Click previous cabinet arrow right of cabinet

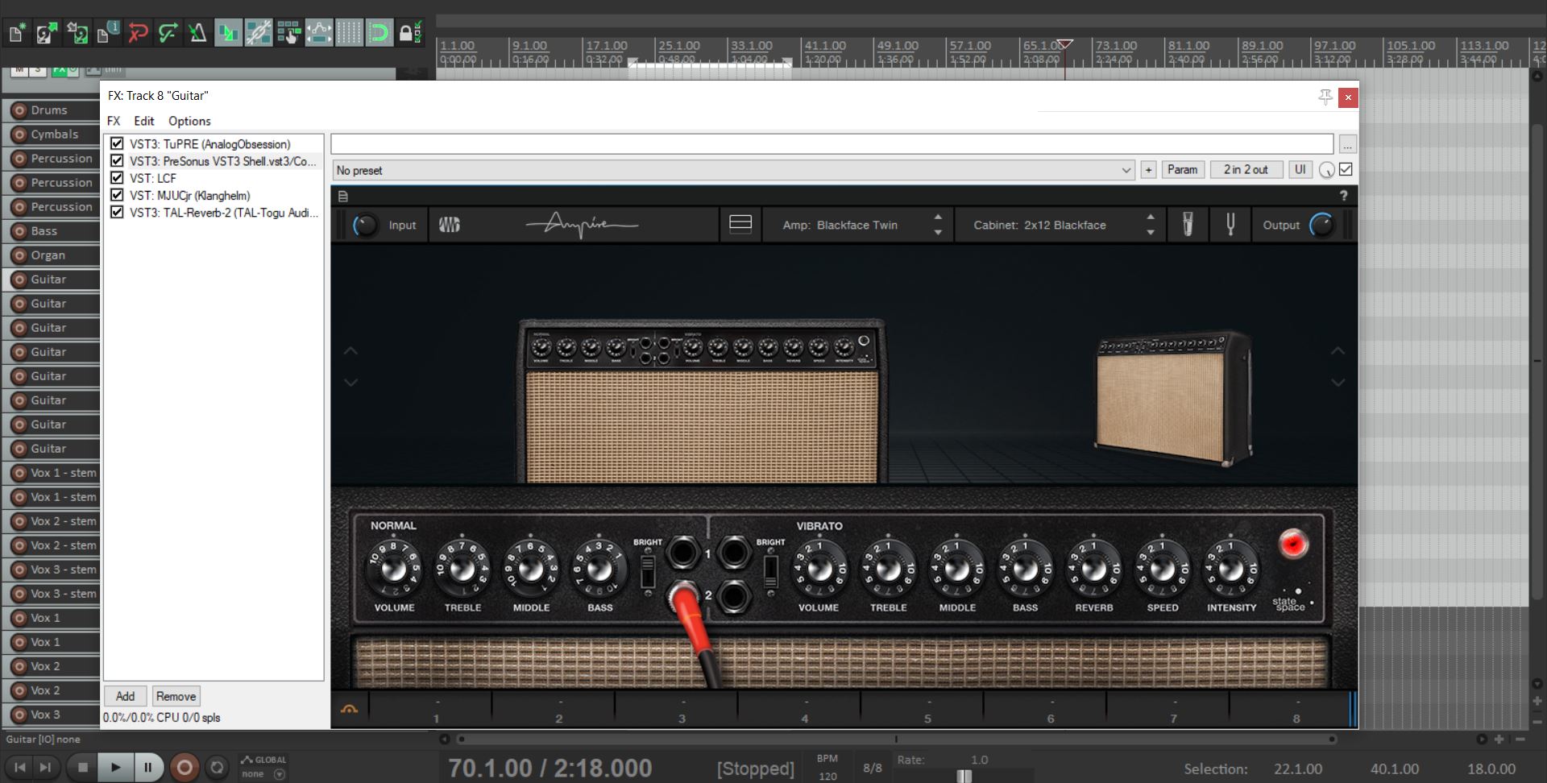[1338, 351]
